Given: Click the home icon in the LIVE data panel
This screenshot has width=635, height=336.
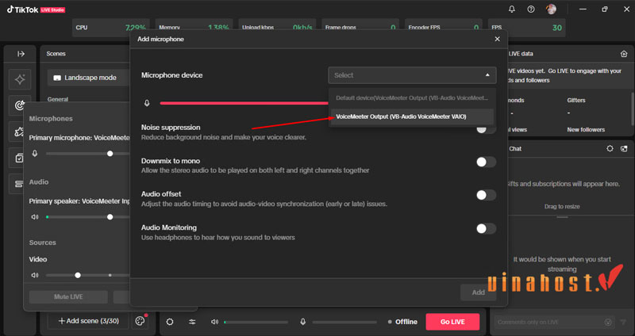Looking at the screenshot, I should click(x=624, y=54).
